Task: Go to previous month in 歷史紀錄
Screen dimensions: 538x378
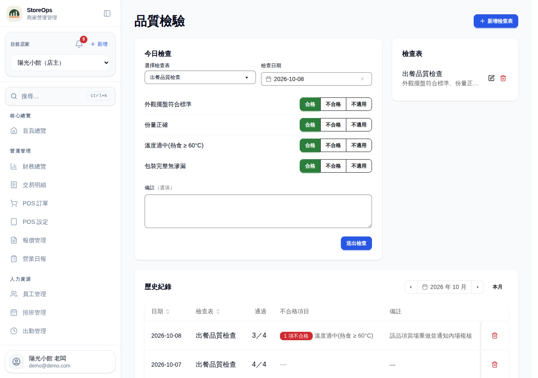Action: [x=411, y=287]
